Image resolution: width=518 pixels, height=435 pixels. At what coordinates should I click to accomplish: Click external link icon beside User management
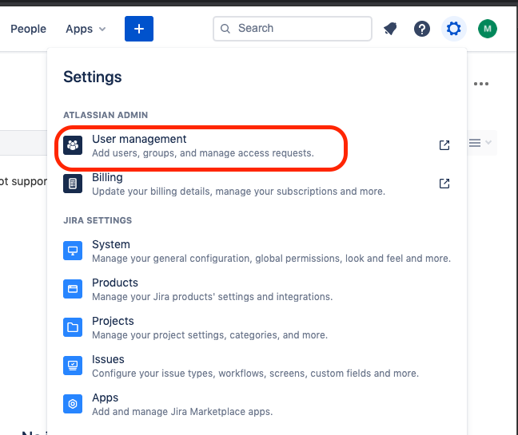[x=444, y=145]
